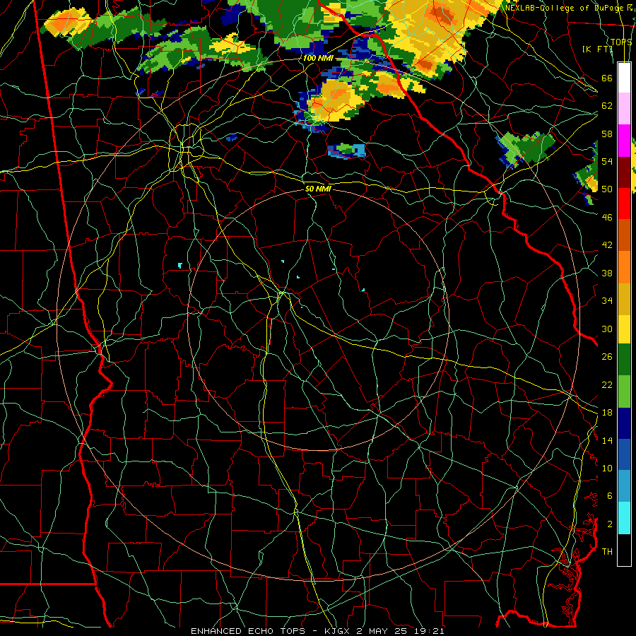Click the cyan 2 kft color band

(x=624, y=517)
